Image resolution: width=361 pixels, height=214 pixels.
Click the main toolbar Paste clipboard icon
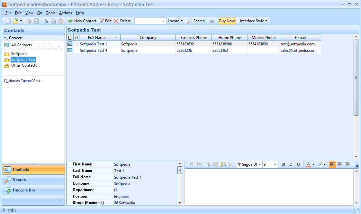(x=61, y=21)
